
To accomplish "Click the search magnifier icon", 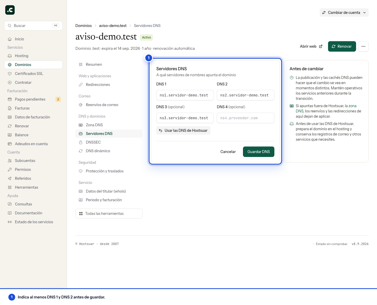I will click(10, 26).
